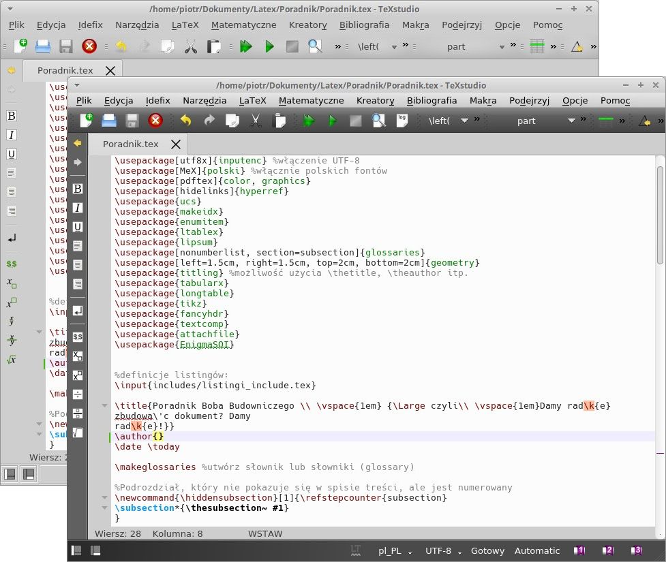
Task: Close the Poradnik.tex tab
Action: pos(176,144)
